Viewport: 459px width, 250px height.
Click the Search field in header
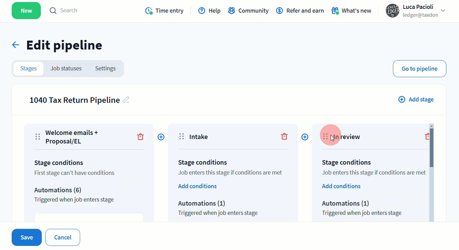coord(69,11)
